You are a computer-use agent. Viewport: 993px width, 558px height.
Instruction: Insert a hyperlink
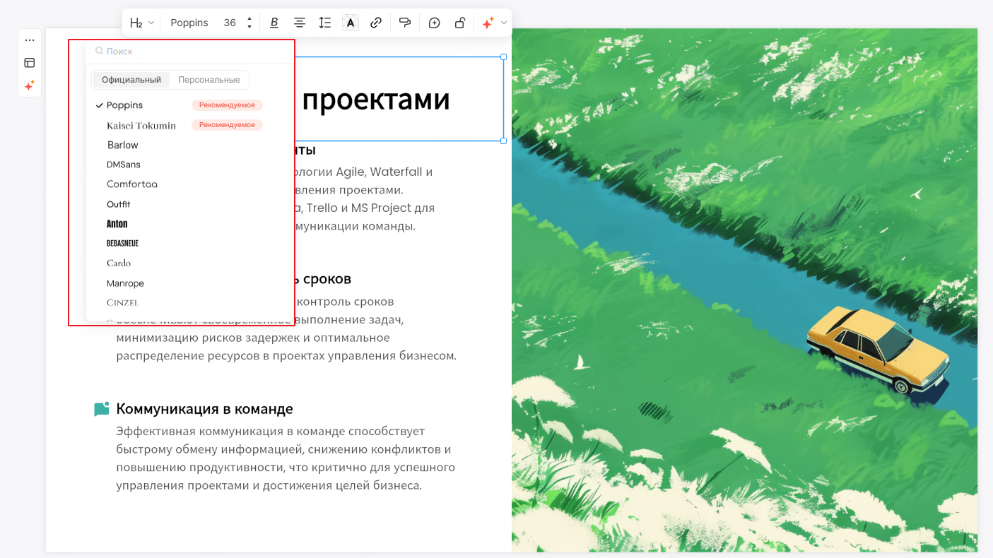coord(375,22)
